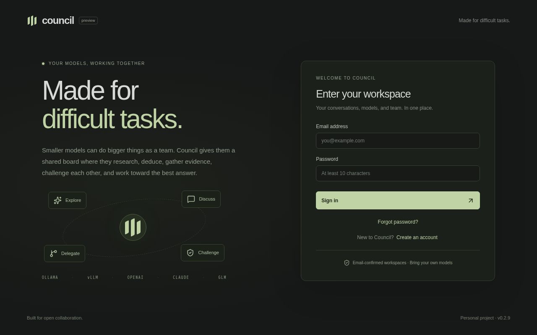Click the speech bubble icon on Discuss
This screenshot has height=335, width=537.
(x=191, y=199)
